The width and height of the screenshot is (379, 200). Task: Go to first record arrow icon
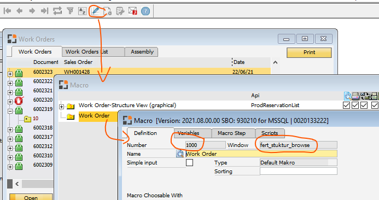click(x=8, y=11)
